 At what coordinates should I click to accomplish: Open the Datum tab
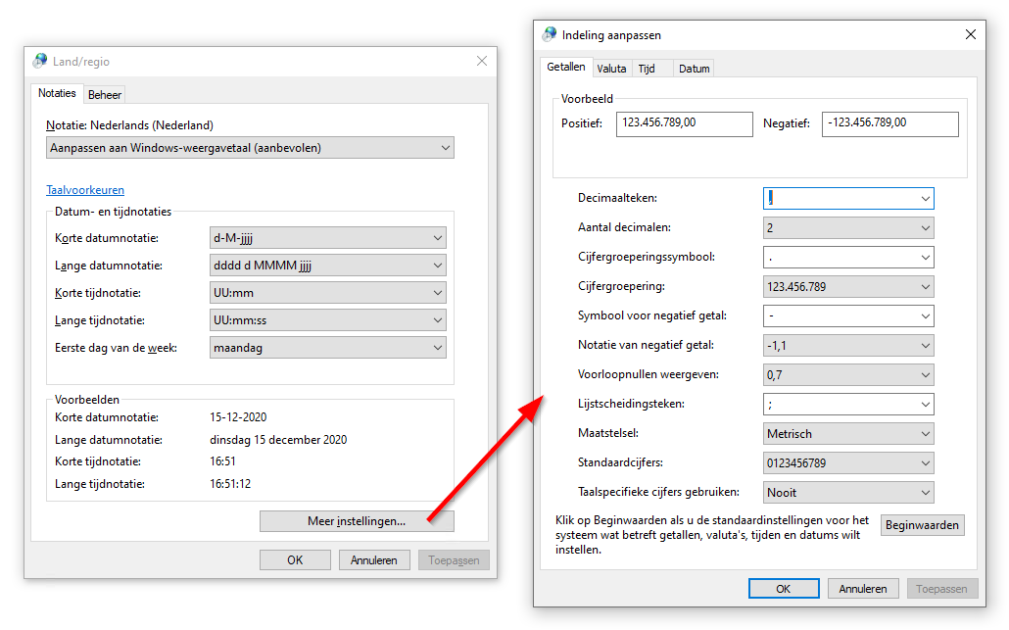[x=694, y=69]
